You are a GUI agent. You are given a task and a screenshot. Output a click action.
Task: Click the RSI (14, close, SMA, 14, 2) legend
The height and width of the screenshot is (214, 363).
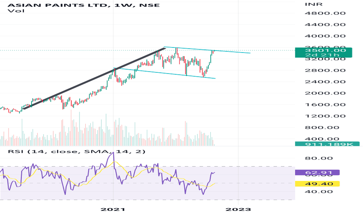click(x=77, y=151)
